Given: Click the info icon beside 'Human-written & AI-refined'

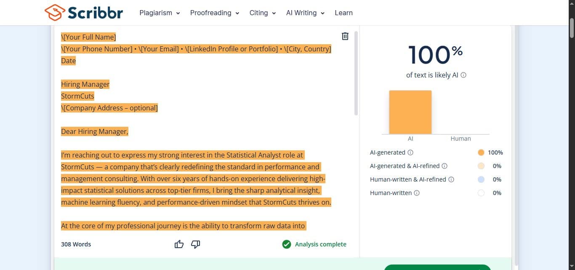Looking at the screenshot, I should pyautogui.click(x=451, y=179).
